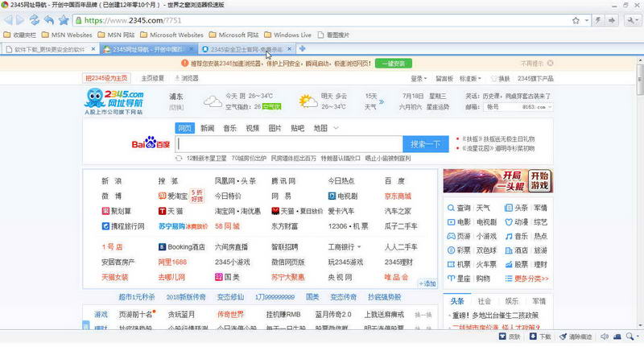Click the undo closed tab arrow icon
The height and width of the screenshot is (347, 644).
point(49,20)
